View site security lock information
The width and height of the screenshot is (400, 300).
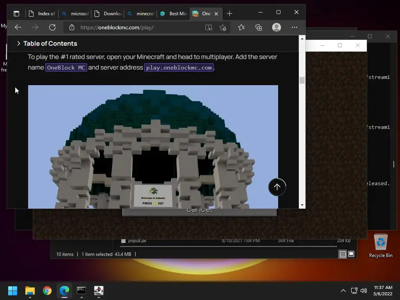[x=72, y=27]
